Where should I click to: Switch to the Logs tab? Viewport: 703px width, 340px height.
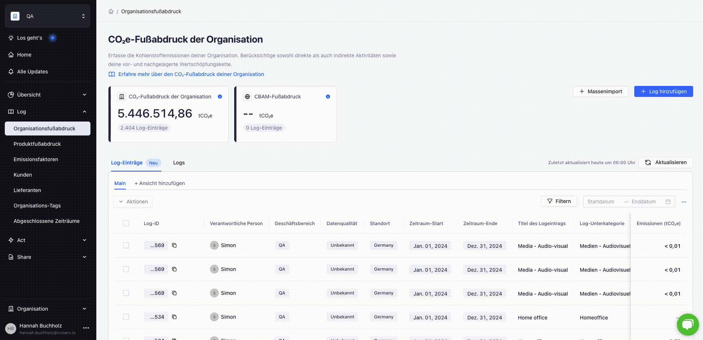179,163
